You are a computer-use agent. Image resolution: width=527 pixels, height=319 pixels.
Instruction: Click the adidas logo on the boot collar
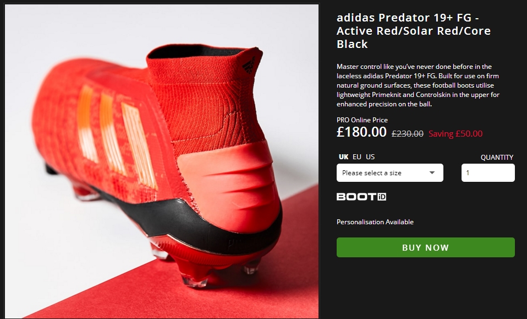249,64
